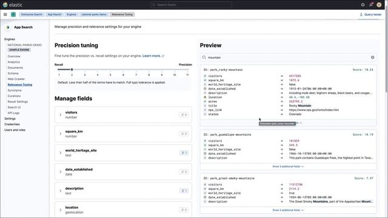Open the hamburger navigation menu

[5, 15]
